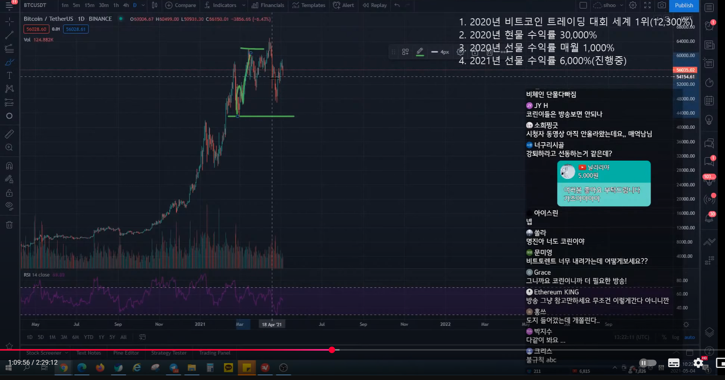Switch to the 1h timeframe

pyautogui.click(x=116, y=5)
